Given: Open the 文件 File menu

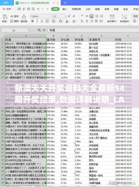Looking at the screenshot, I should [8, 9].
